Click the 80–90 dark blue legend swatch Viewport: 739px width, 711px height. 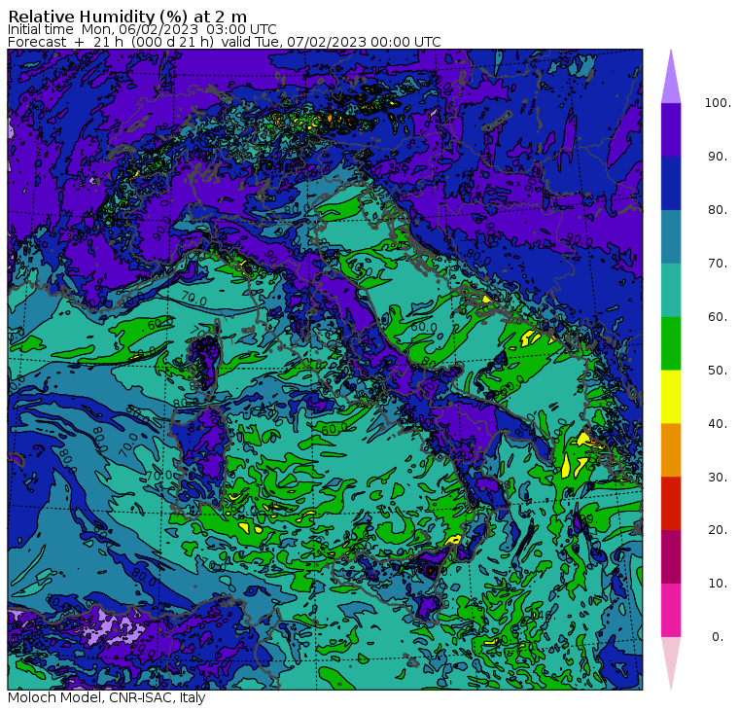671,183
